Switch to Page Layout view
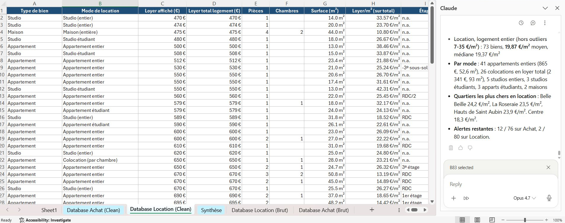This screenshot has height=223, width=565. pos(477,220)
